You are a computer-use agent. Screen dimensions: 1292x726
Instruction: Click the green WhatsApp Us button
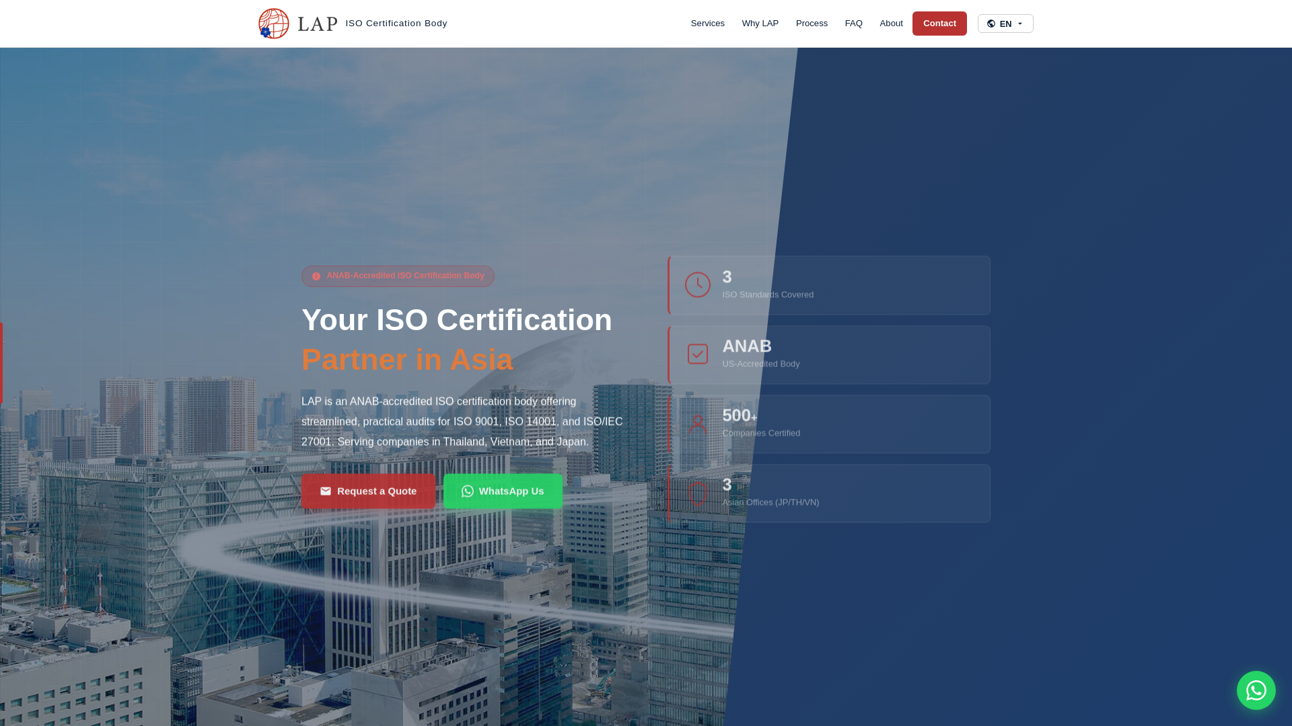tap(503, 491)
